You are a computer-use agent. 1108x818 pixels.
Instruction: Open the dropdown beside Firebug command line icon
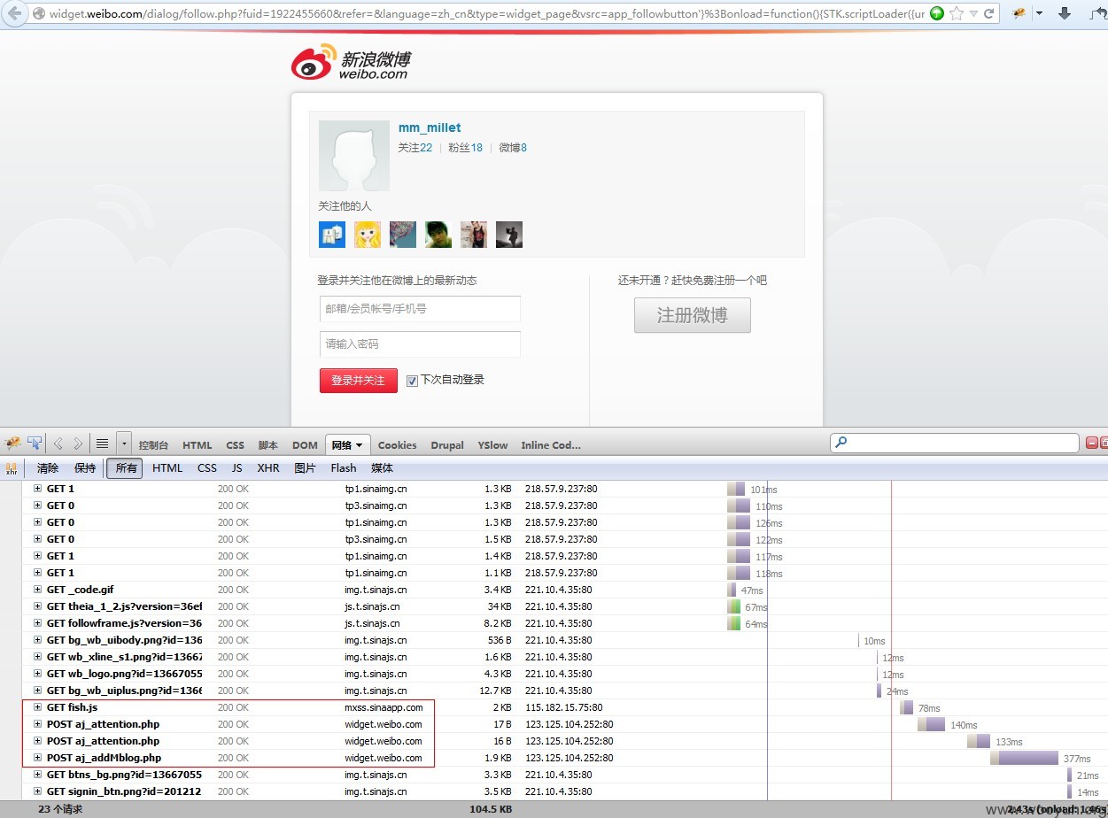(124, 444)
